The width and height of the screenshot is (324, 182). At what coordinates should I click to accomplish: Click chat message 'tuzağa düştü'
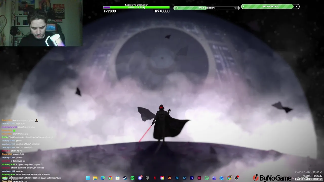[18, 154]
